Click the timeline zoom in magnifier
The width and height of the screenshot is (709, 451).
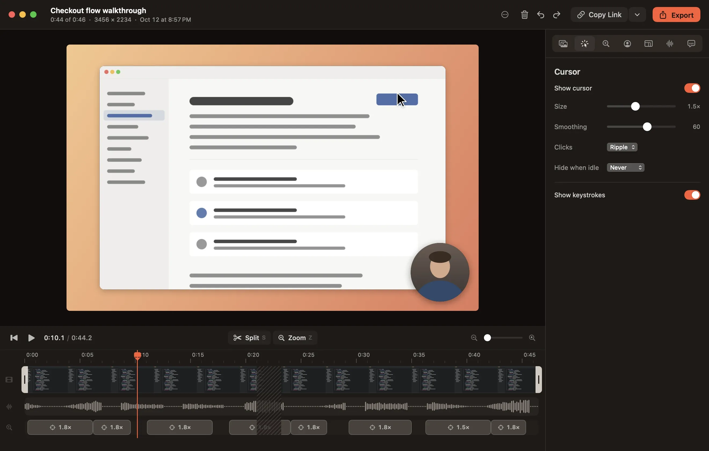point(532,338)
